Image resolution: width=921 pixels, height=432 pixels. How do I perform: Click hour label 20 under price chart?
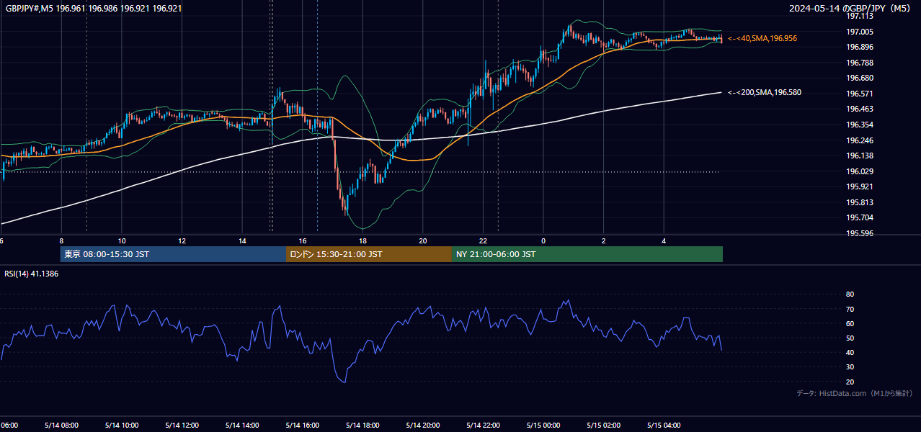pyautogui.click(x=423, y=240)
